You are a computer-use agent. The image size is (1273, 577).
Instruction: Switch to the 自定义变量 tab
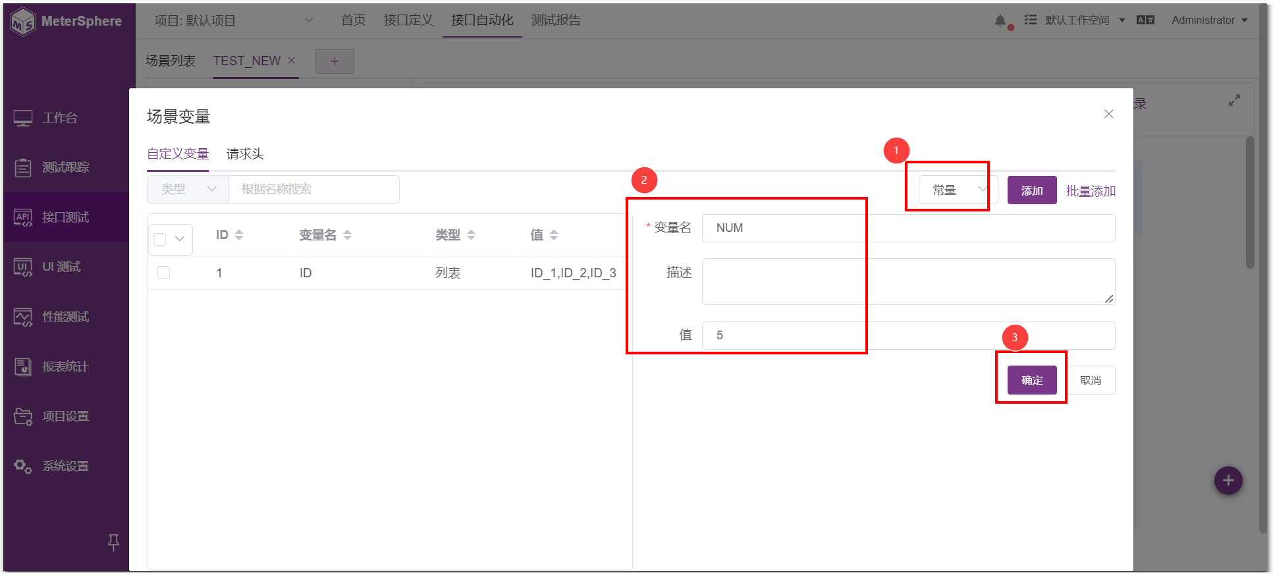(x=178, y=154)
